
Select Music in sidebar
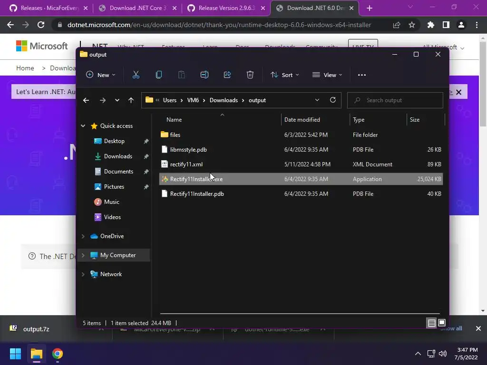point(111,202)
